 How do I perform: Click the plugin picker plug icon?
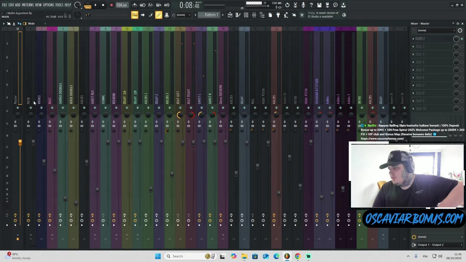click(278, 15)
